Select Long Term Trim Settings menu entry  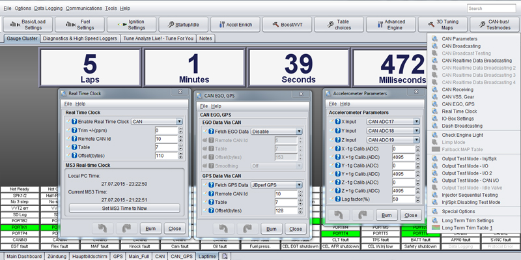[468, 220]
